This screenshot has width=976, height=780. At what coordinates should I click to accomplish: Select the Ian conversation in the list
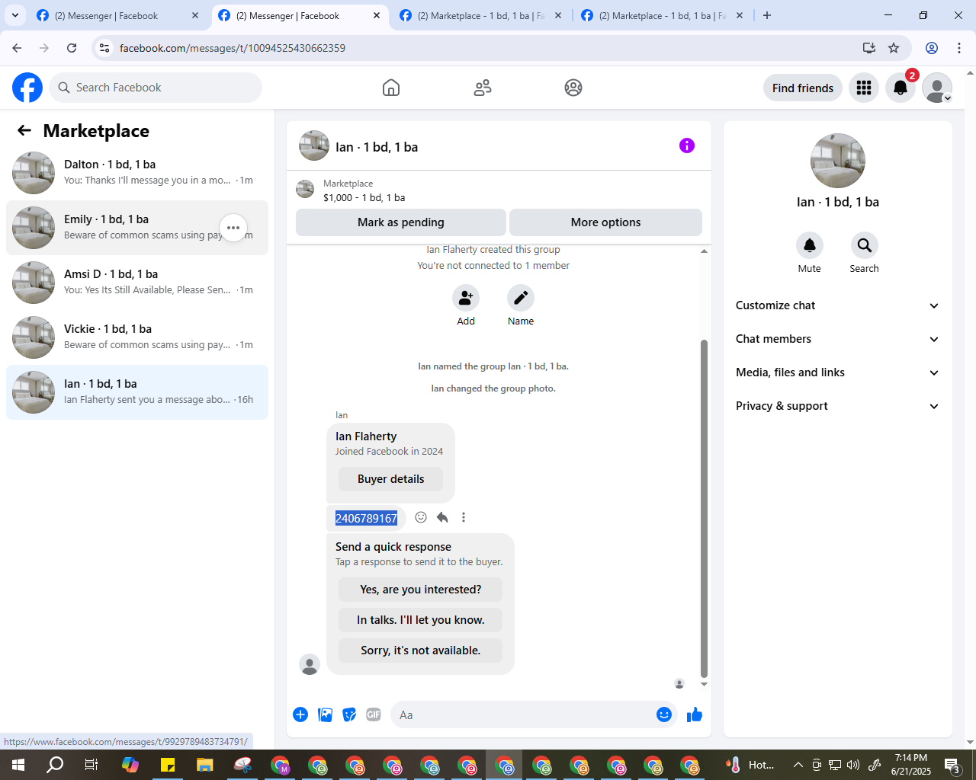point(137,392)
